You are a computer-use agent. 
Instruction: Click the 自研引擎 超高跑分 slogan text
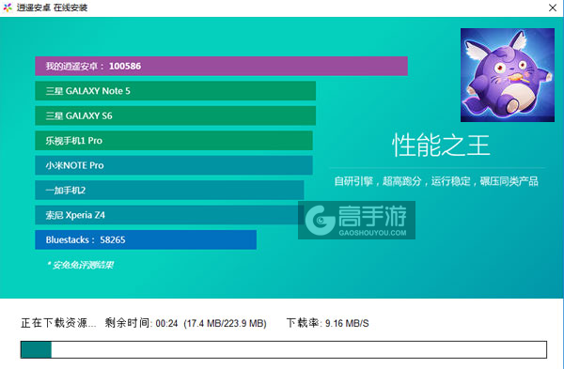point(436,181)
